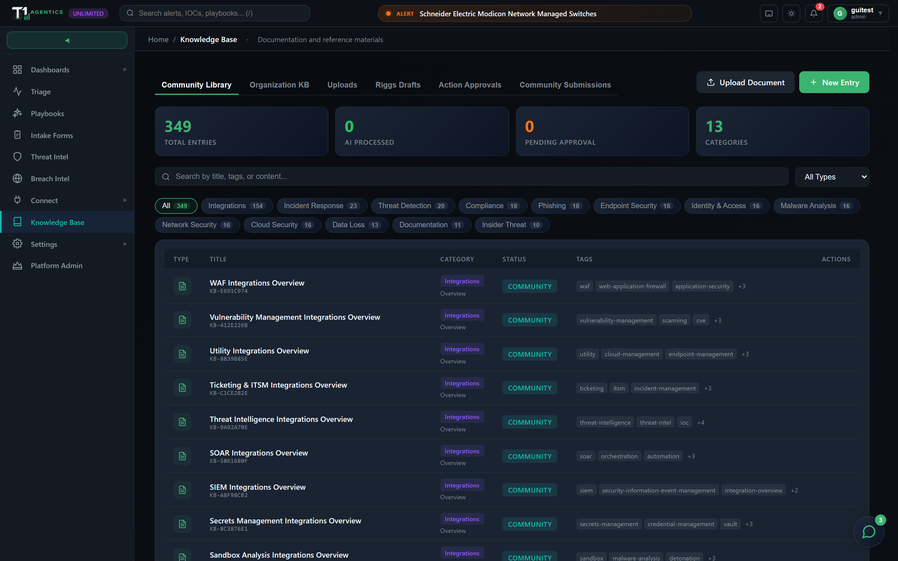
Task: Open the Uploads tab
Action: click(342, 85)
